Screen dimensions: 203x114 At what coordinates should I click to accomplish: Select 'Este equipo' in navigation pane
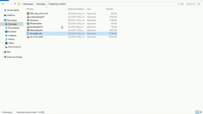(12, 20)
